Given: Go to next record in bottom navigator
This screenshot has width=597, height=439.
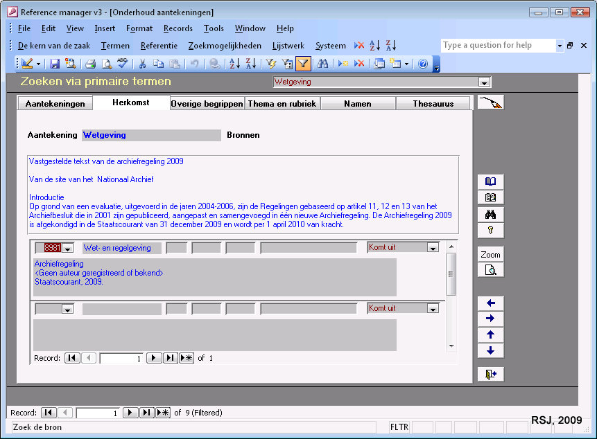Looking at the screenshot, I should pyautogui.click(x=130, y=413).
